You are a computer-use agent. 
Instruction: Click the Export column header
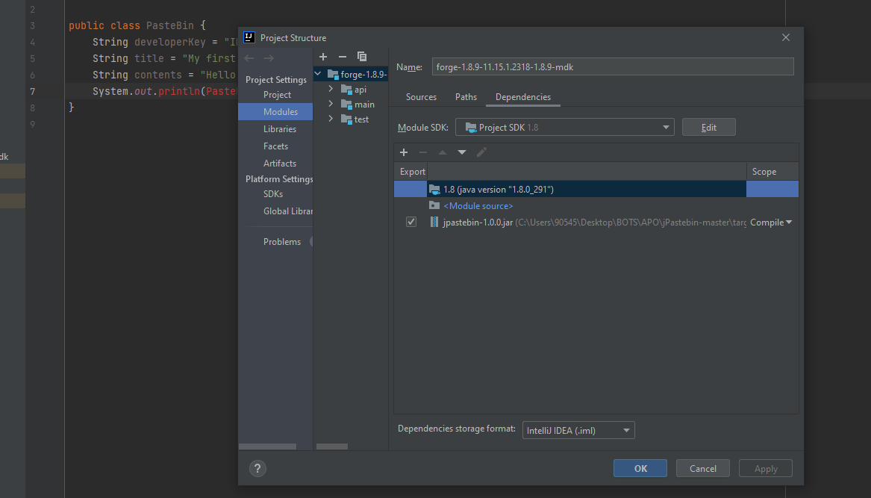point(412,172)
